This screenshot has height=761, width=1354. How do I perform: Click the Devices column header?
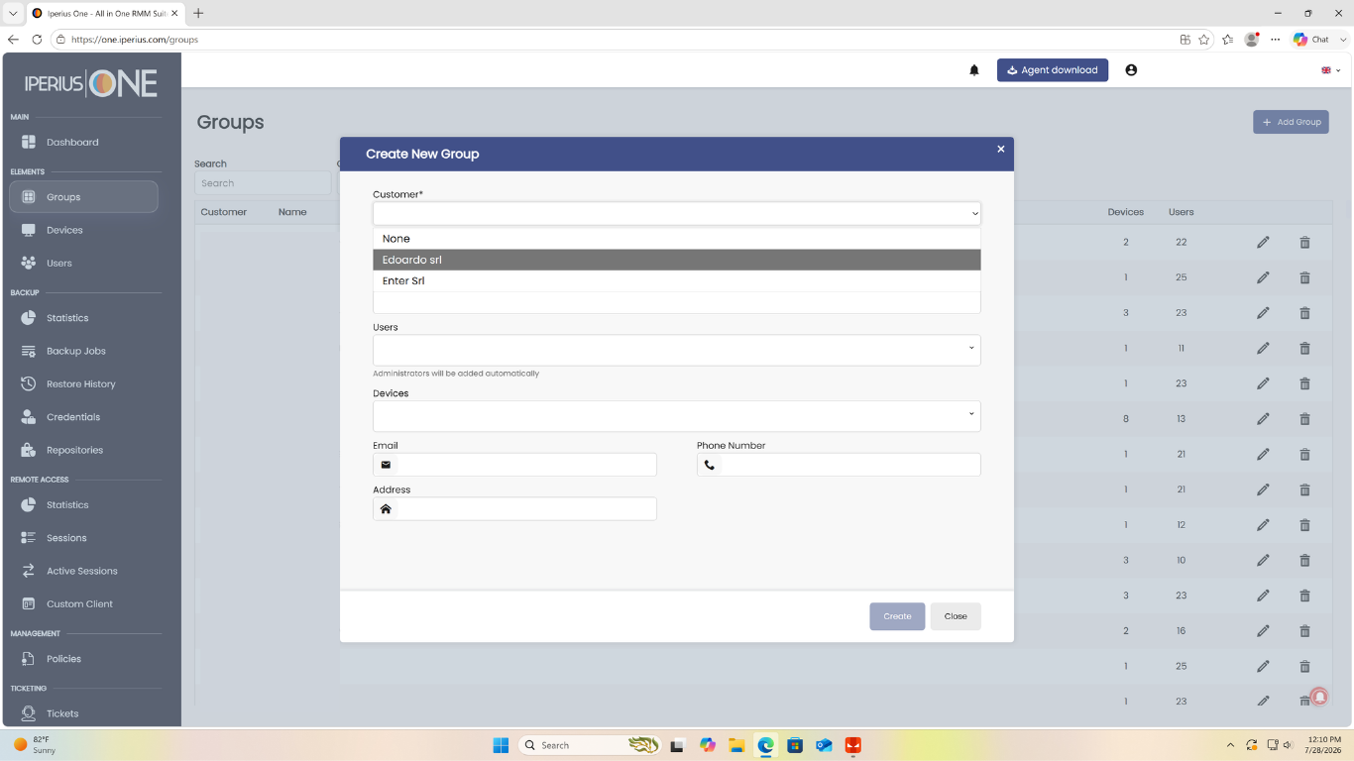1125,212
